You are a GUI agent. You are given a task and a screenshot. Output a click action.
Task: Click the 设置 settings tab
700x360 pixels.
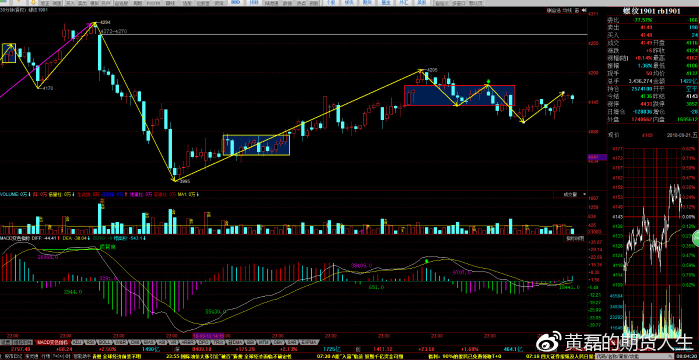pyautogui.click(x=5, y=342)
